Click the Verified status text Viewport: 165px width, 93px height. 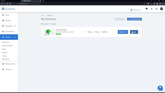pyautogui.click(x=105, y=32)
